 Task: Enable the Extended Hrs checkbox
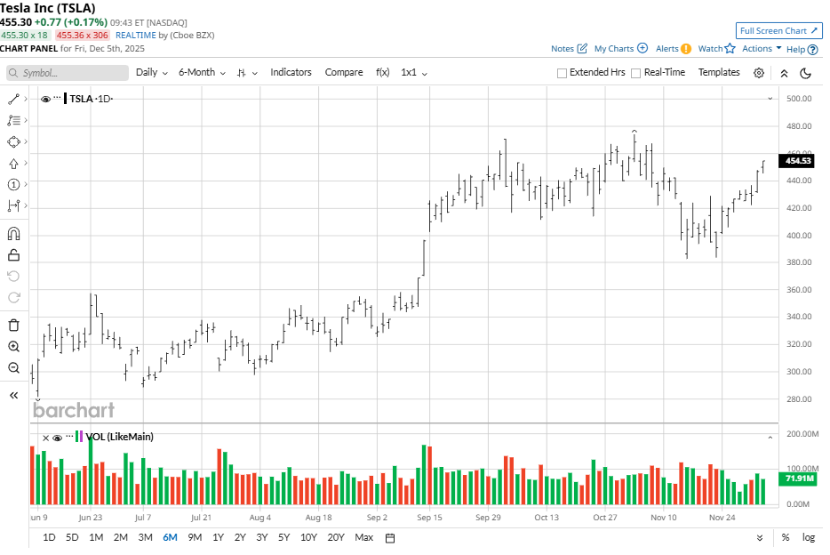pyautogui.click(x=562, y=73)
